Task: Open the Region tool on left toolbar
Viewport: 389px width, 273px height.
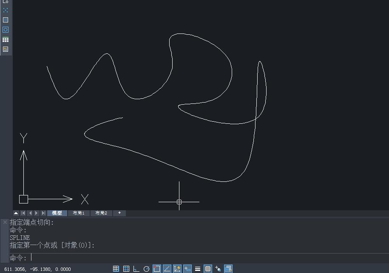Action: pyautogui.click(x=6, y=30)
